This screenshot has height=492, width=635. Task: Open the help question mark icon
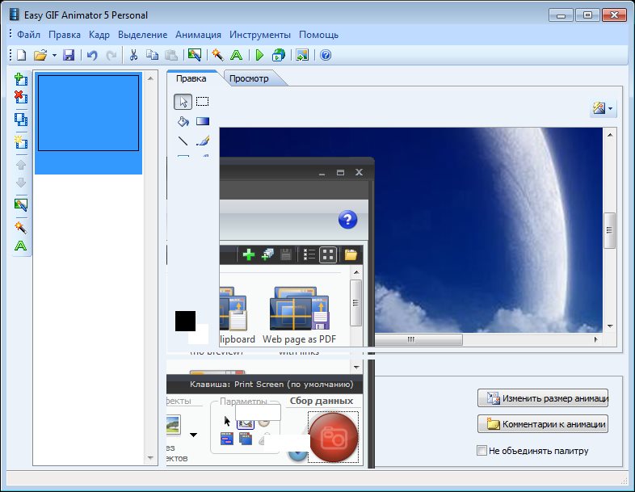pos(326,55)
